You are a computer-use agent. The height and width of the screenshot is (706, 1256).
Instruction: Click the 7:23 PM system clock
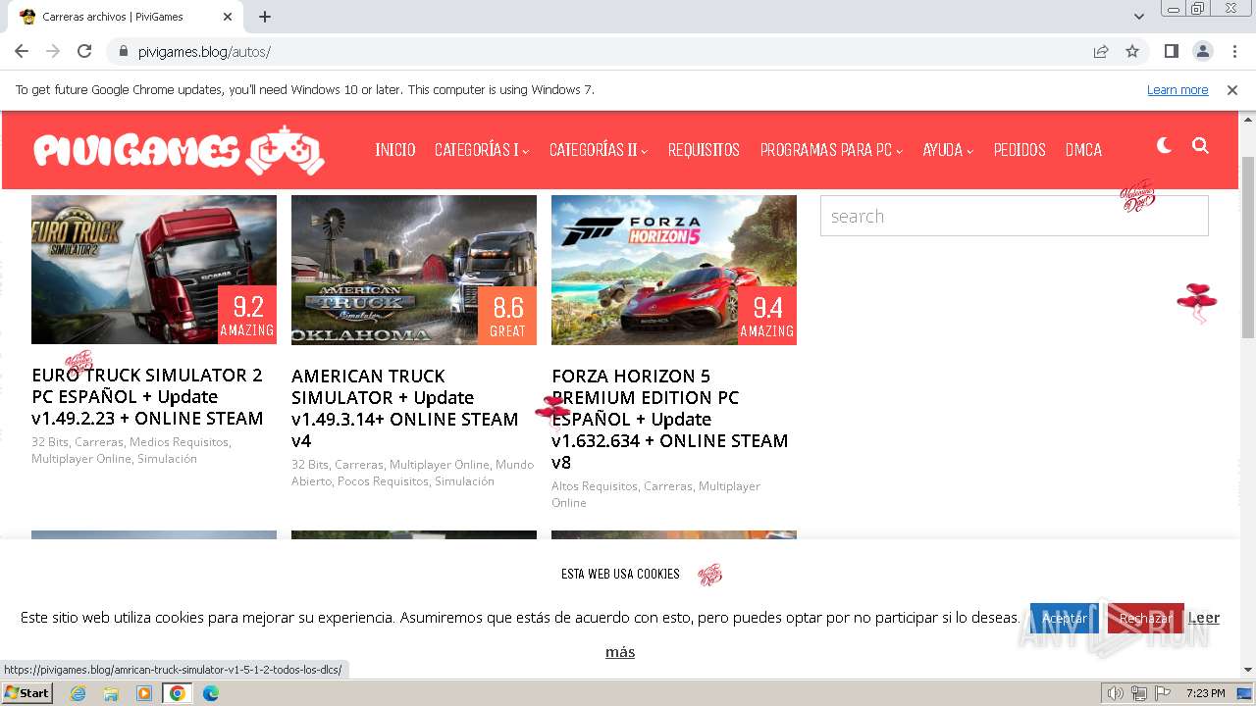click(x=1205, y=693)
